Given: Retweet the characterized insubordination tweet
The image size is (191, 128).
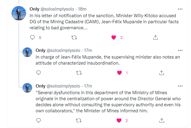Looking at the screenshot, I should tap(79, 73).
